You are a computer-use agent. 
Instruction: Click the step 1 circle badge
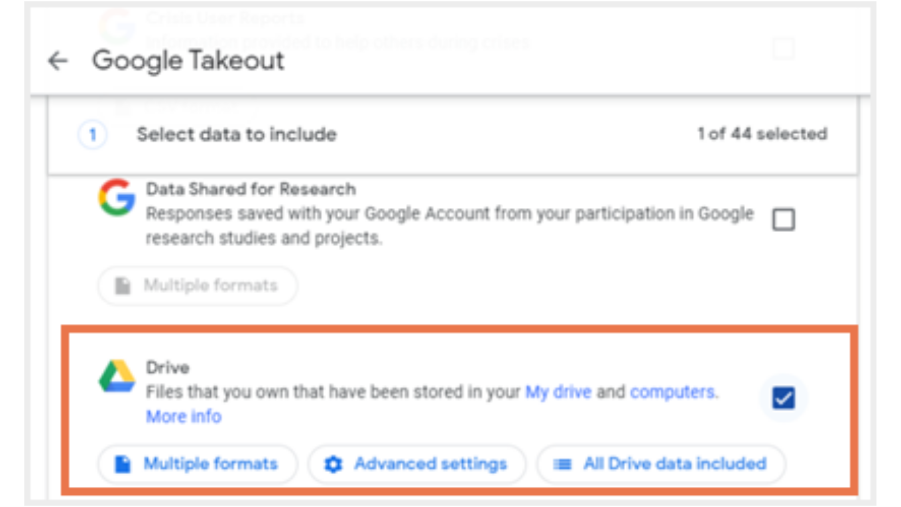click(x=92, y=135)
